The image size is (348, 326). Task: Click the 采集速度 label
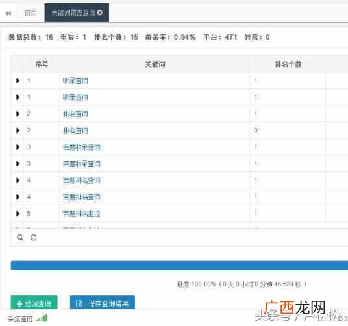coord(20,319)
